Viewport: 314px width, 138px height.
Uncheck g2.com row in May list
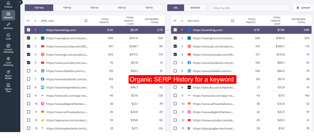(x=175, y=46)
